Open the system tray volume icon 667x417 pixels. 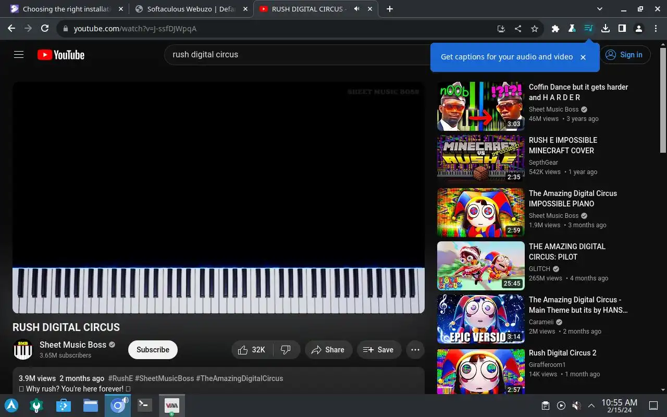576,406
